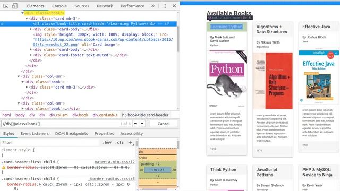This screenshot has width=340, height=191.
Task: Click the box model padding value 12
Action: 158,164
